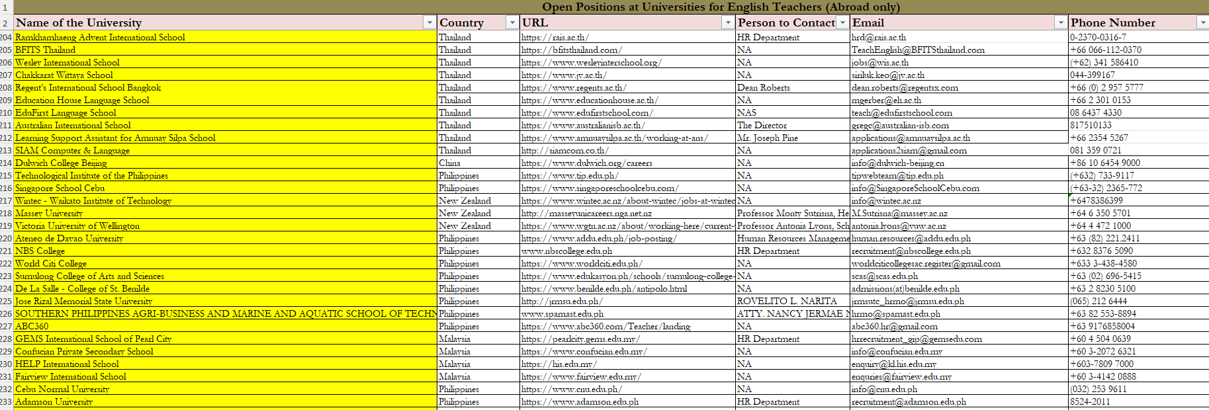Click the hrd@rais.ac.th email cell
1209x410 pixels.
[959, 37]
